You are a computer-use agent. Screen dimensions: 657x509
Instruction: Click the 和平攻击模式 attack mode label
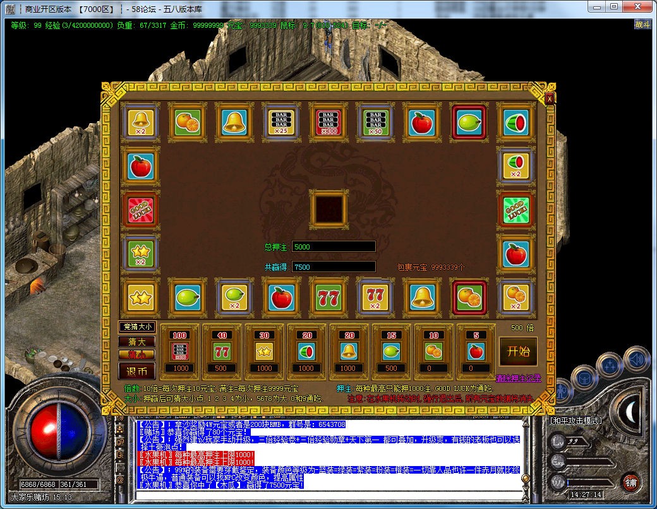[576, 421]
